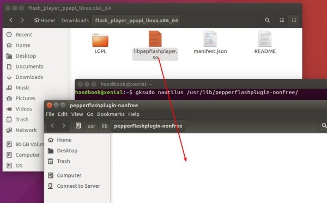Viewport: 327px width, 203px height.
Task: Open the Help menu
Action: point(134,114)
